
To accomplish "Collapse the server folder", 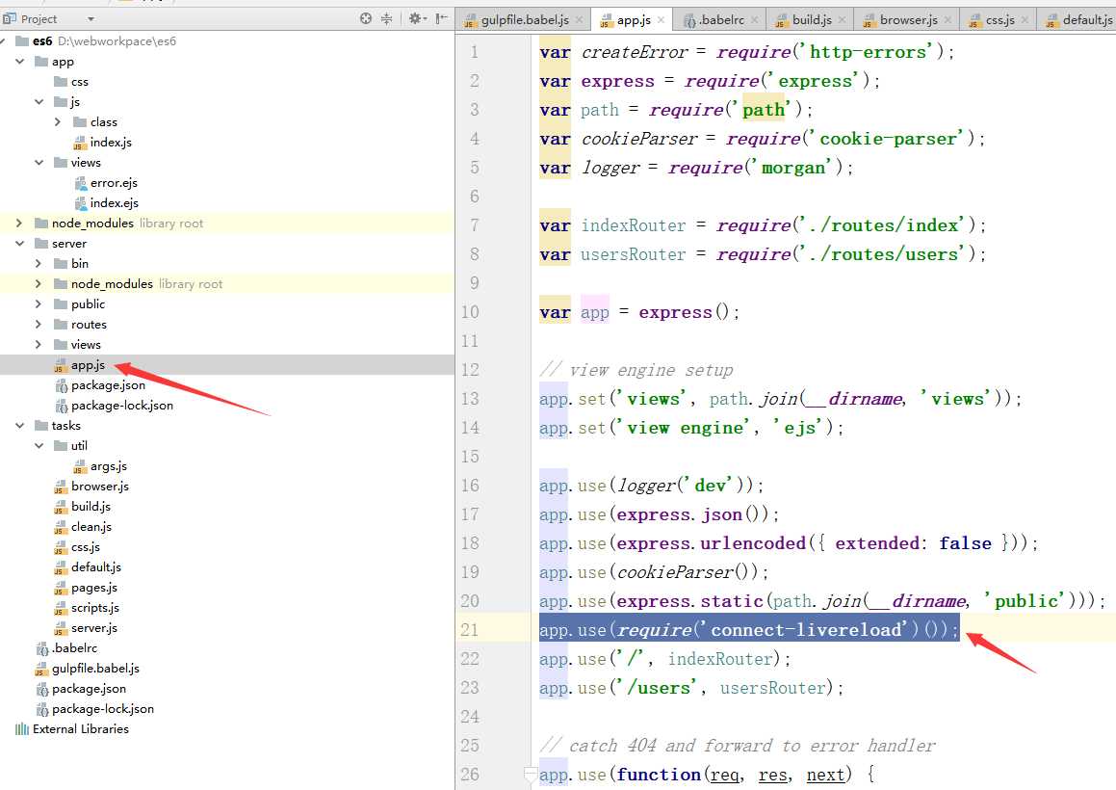I will click(20, 244).
